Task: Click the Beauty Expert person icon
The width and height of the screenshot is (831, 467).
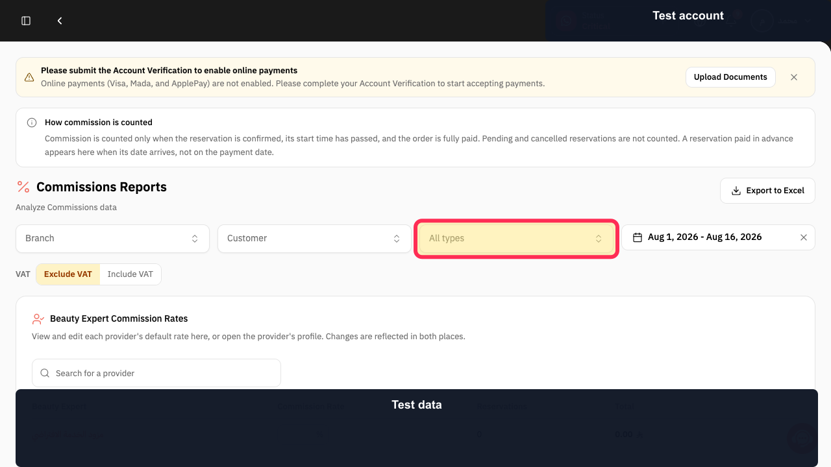Action: pos(38,319)
